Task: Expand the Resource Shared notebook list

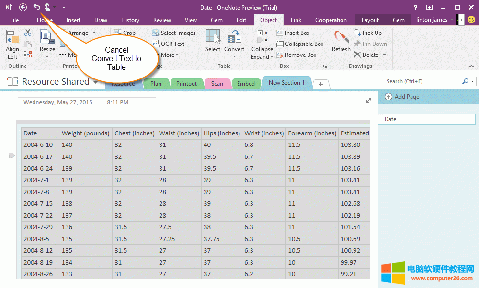Action: pos(96,82)
